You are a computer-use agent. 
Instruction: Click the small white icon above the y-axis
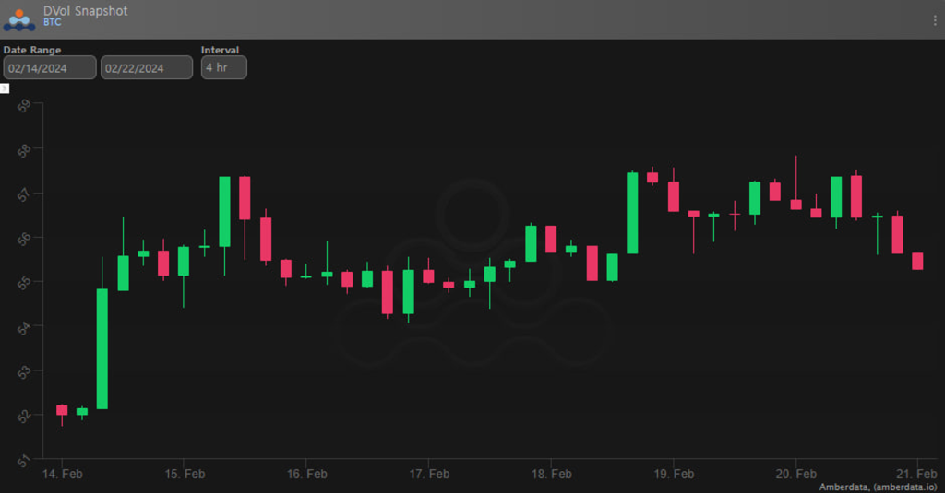[x=5, y=88]
